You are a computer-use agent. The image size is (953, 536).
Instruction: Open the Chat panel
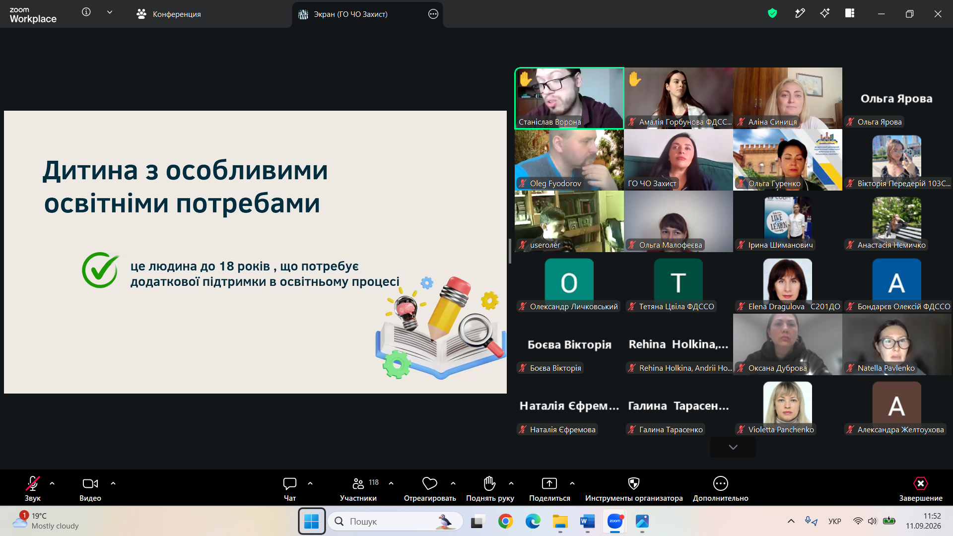pyautogui.click(x=290, y=489)
